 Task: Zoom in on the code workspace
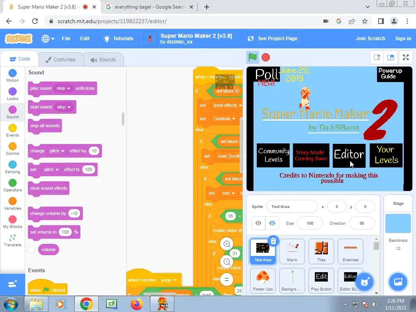tap(227, 244)
